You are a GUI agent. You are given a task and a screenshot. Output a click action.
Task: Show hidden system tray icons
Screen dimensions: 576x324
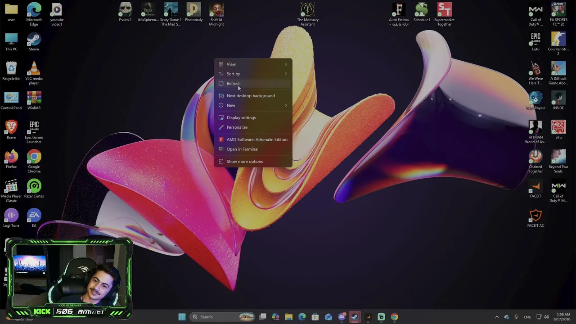(497, 317)
